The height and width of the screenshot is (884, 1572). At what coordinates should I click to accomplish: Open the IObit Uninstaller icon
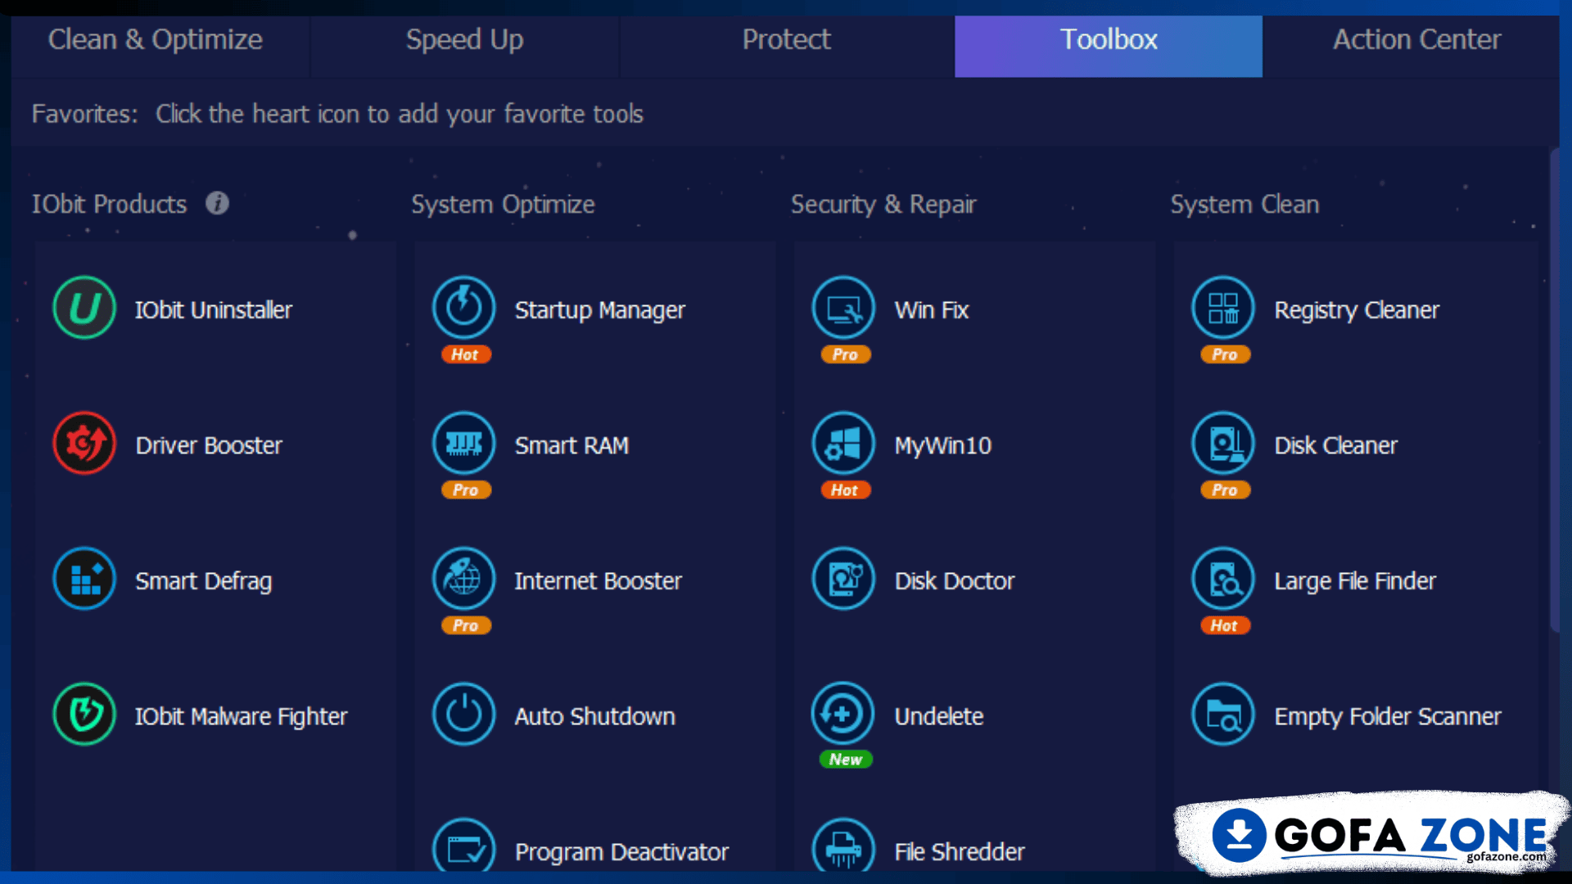(84, 309)
